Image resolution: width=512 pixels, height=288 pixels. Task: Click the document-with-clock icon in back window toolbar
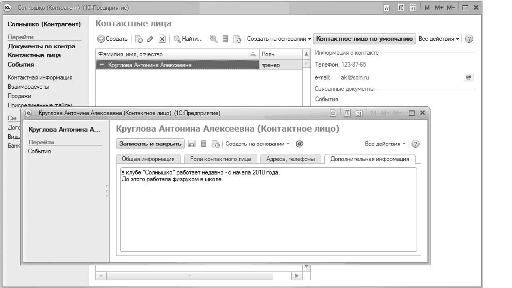(237, 39)
